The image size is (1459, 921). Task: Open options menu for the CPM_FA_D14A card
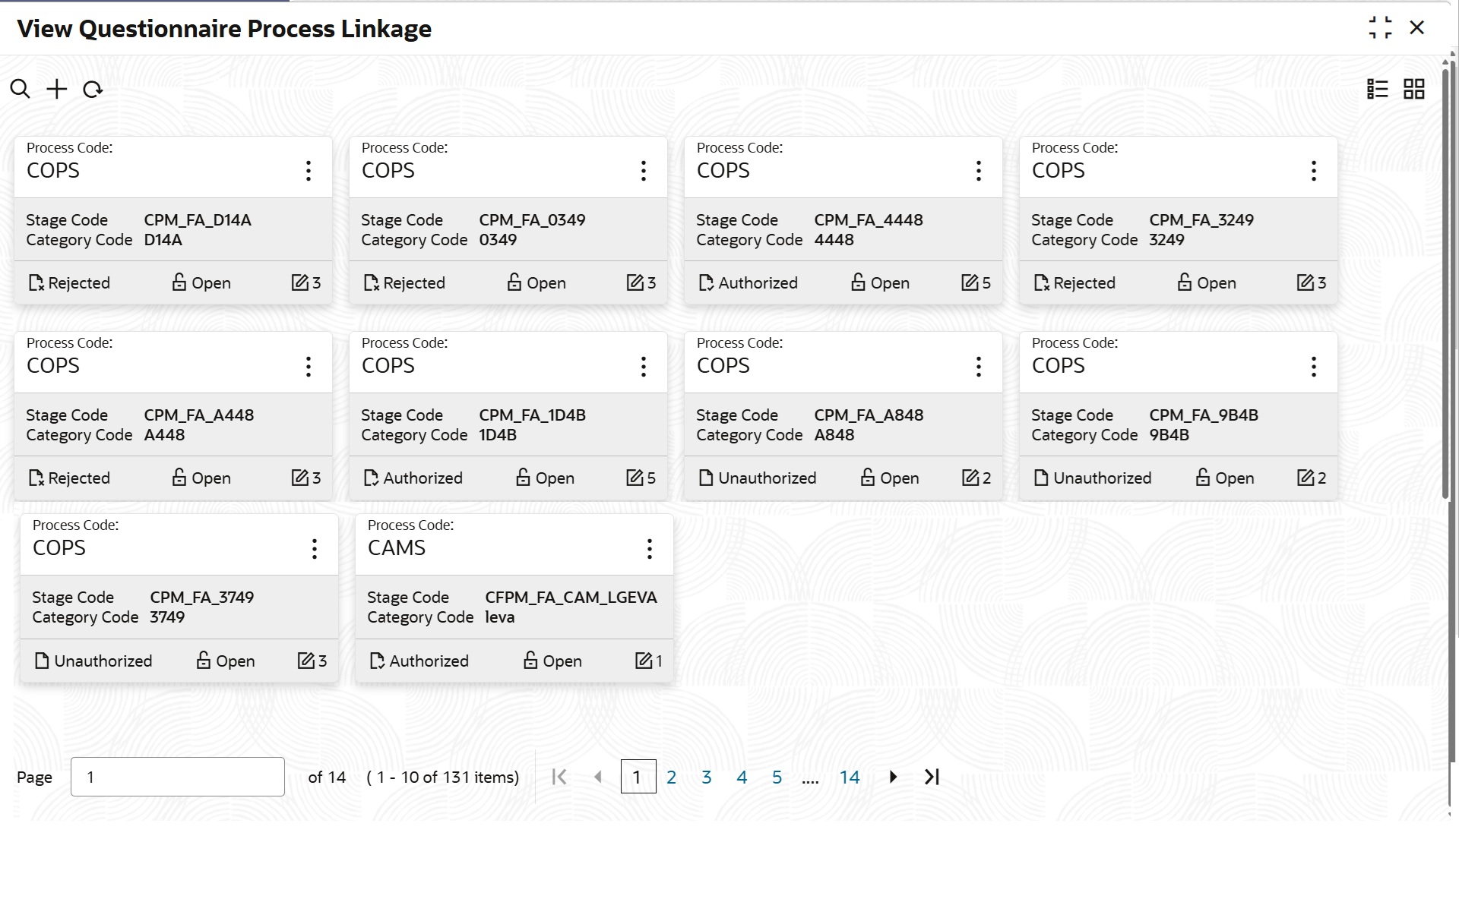tap(308, 171)
